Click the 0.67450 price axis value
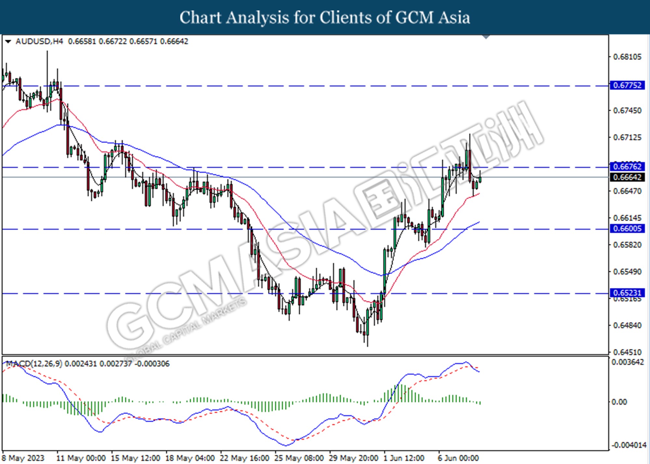 click(627, 111)
